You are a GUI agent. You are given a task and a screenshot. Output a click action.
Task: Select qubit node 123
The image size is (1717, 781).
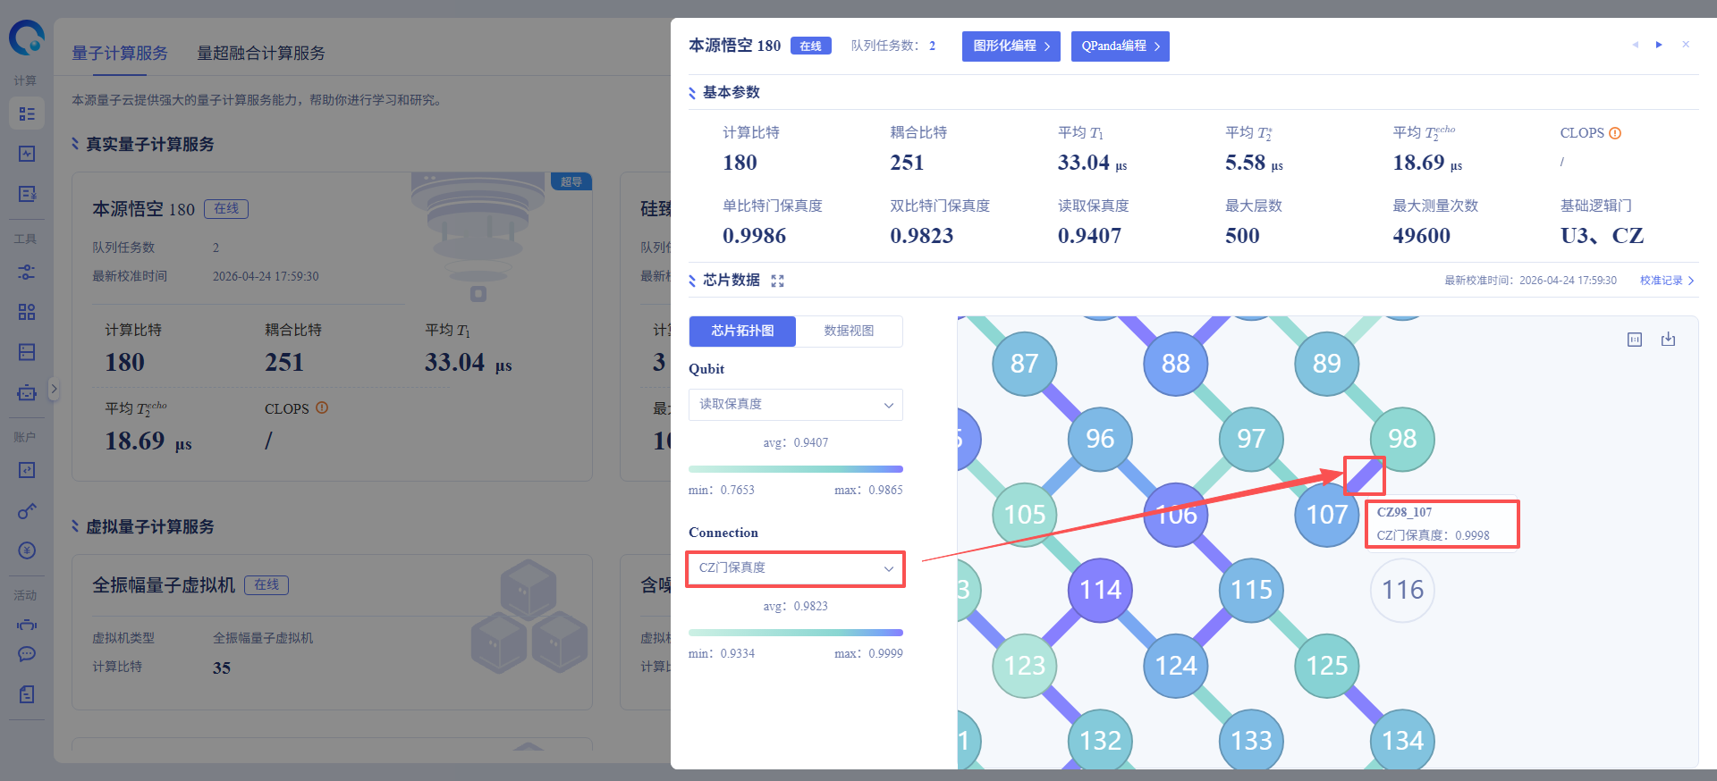(x=1025, y=666)
